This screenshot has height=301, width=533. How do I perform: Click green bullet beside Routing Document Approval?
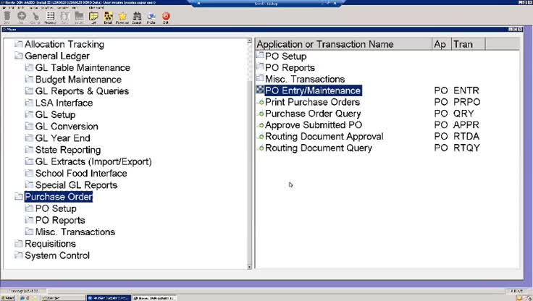tap(261, 137)
